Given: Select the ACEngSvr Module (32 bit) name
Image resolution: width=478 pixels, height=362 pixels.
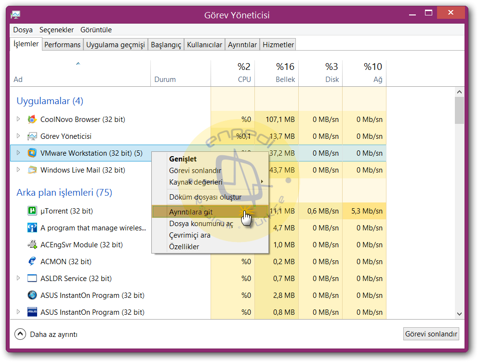Looking at the screenshot, I should pos(81,245).
